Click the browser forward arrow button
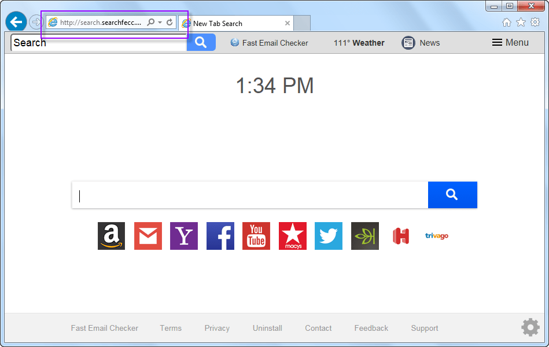Image resolution: width=549 pixels, height=347 pixels. pos(36,23)
